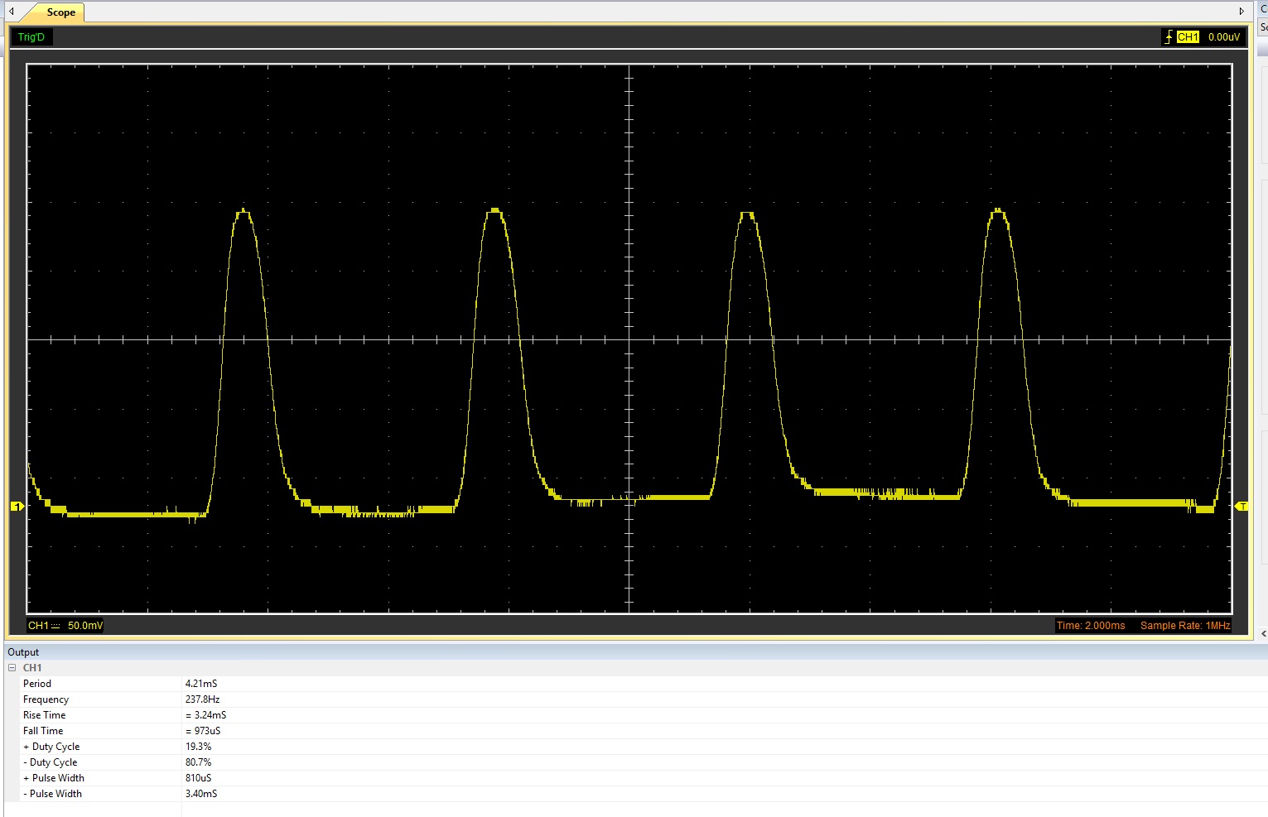1268x817 pixels.
Task: Click the Output panel header
Action: click(x=23, y=652)
